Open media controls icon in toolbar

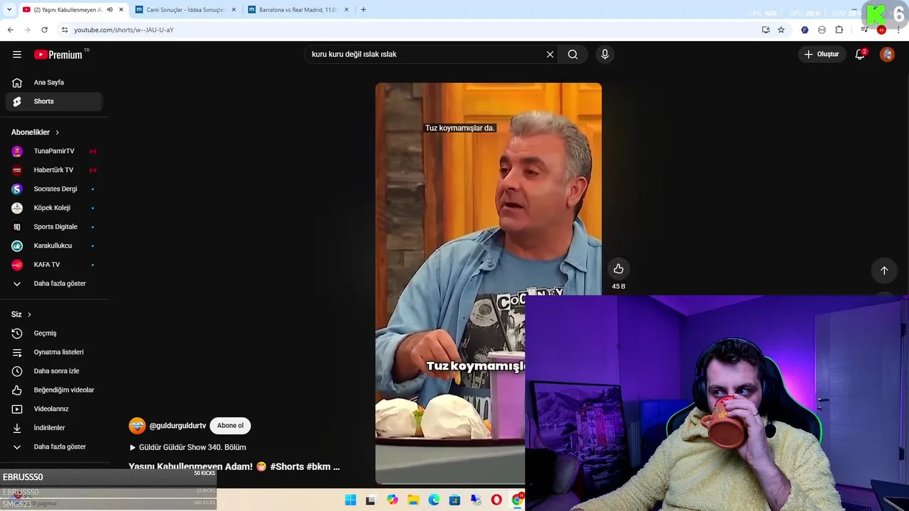click(864, 30)
